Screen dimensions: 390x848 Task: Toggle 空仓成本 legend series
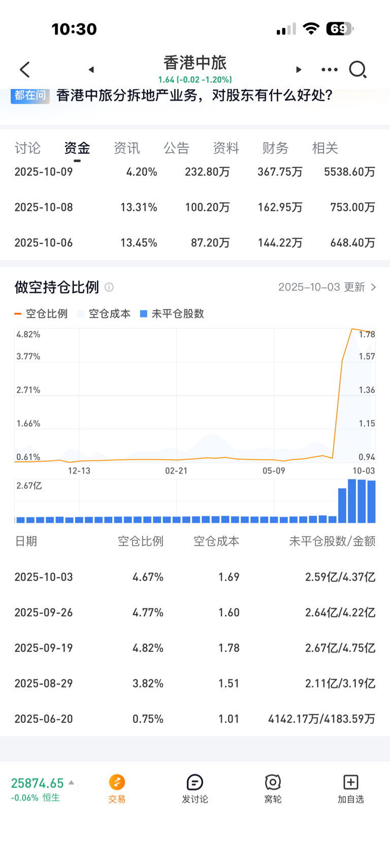(104, 313)
